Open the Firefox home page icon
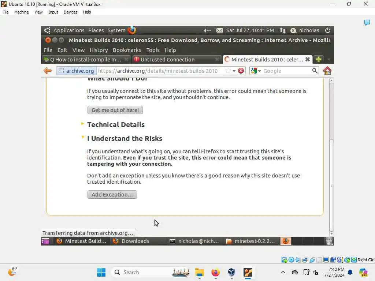 (327, 71)
